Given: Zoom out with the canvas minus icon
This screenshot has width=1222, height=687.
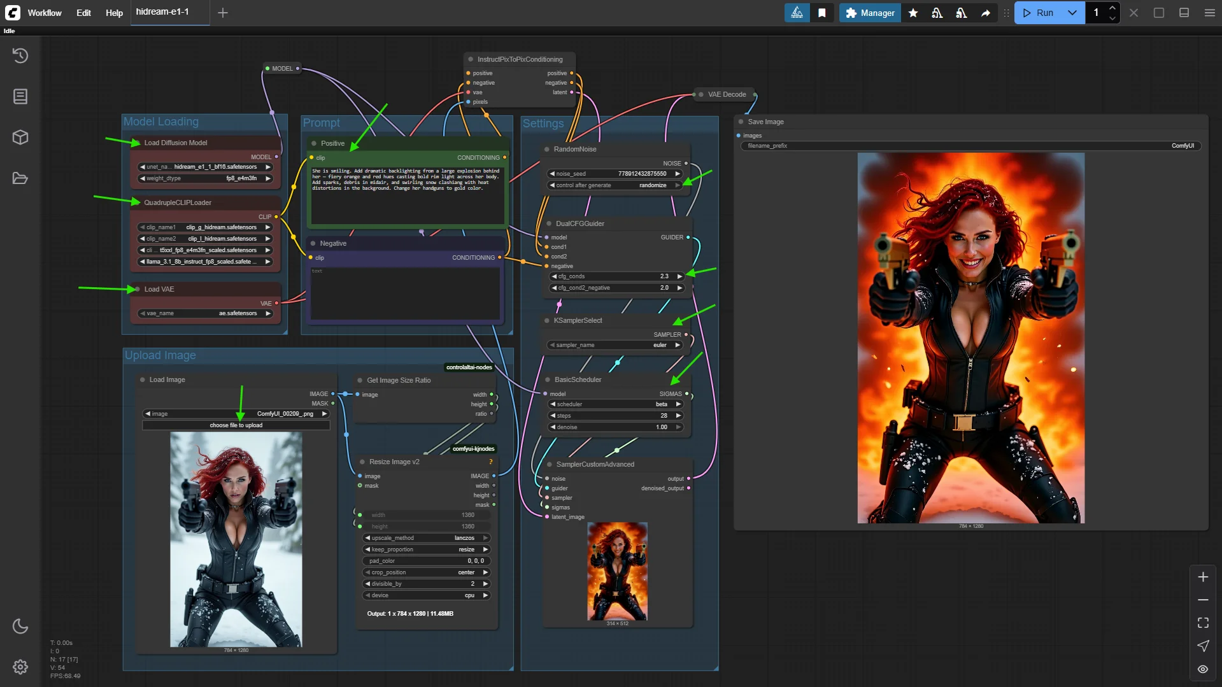Looking at the screenshot, I should tap(1203, 600).
